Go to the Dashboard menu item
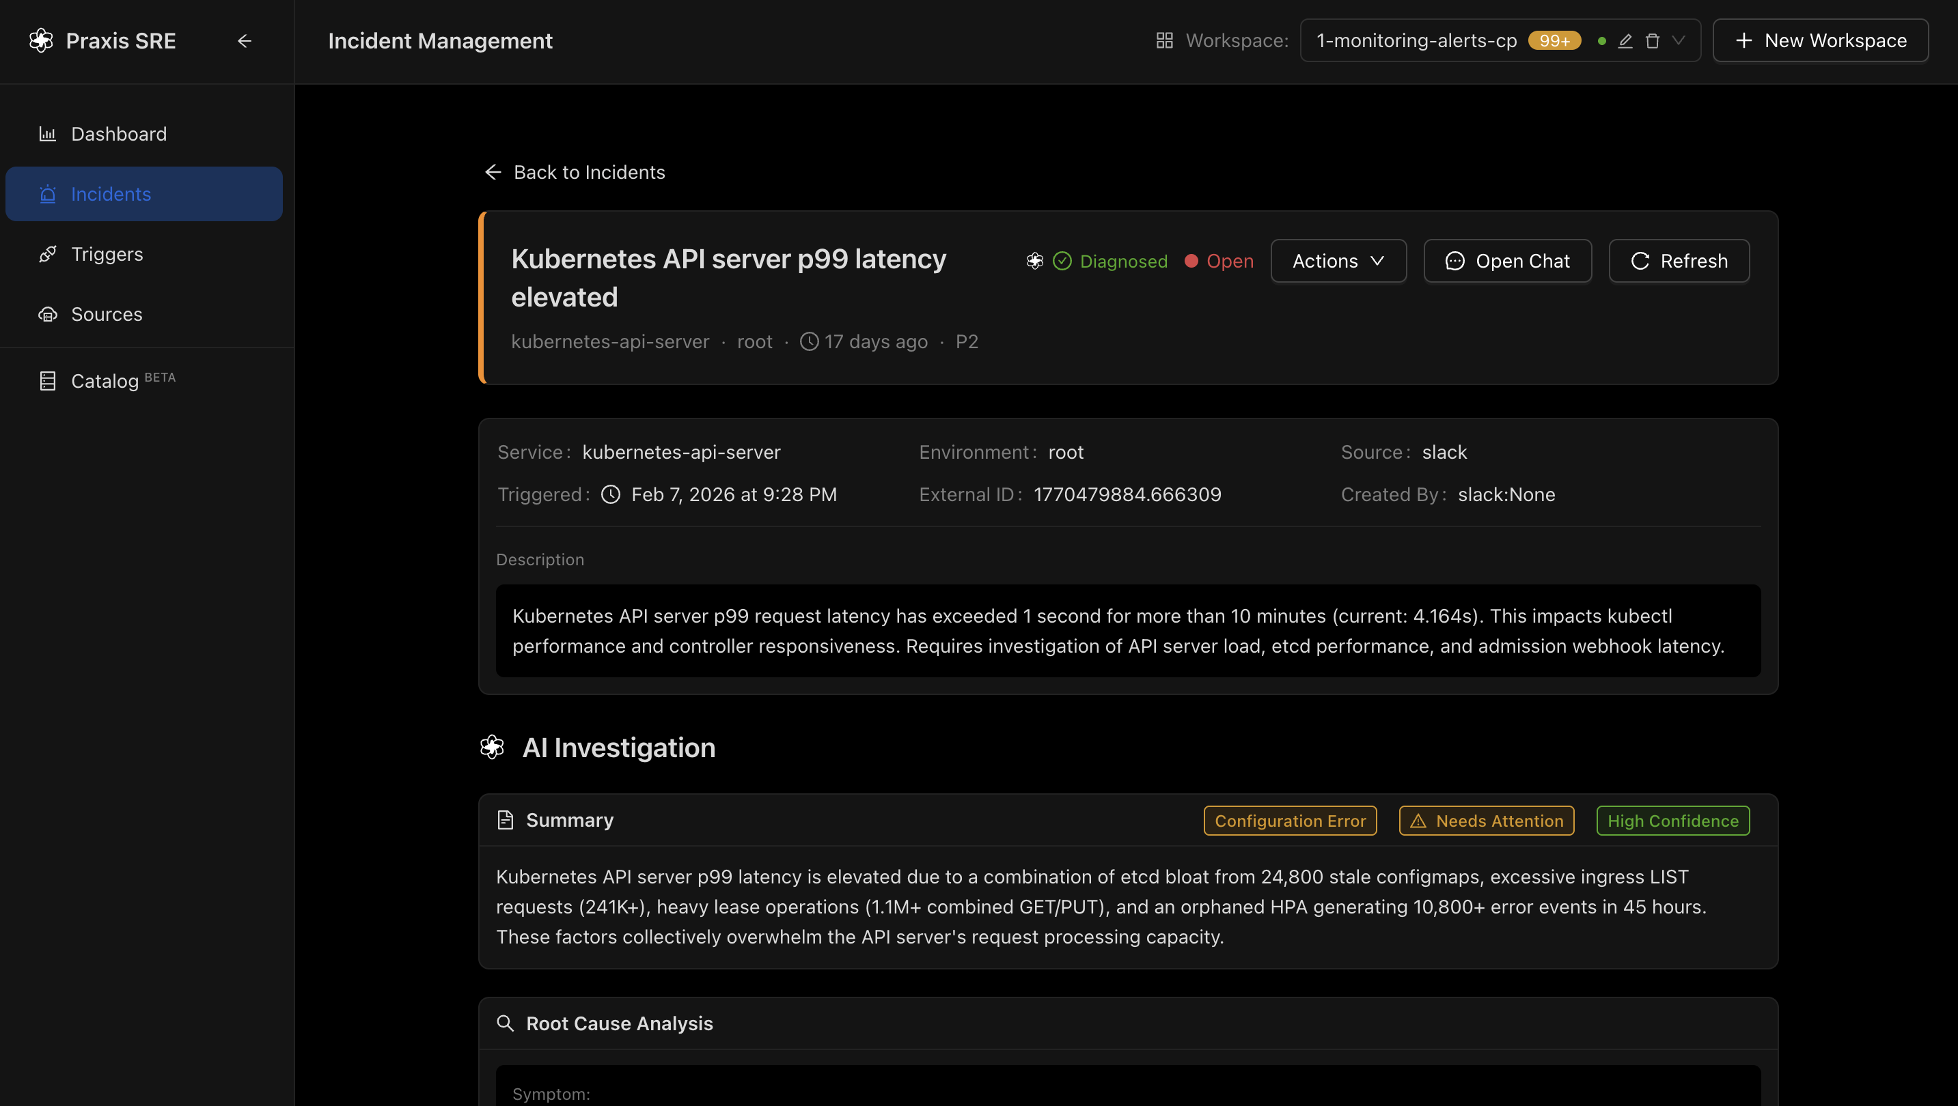The width and height of the screenshot is (1958, 1106). coord(119,134)
